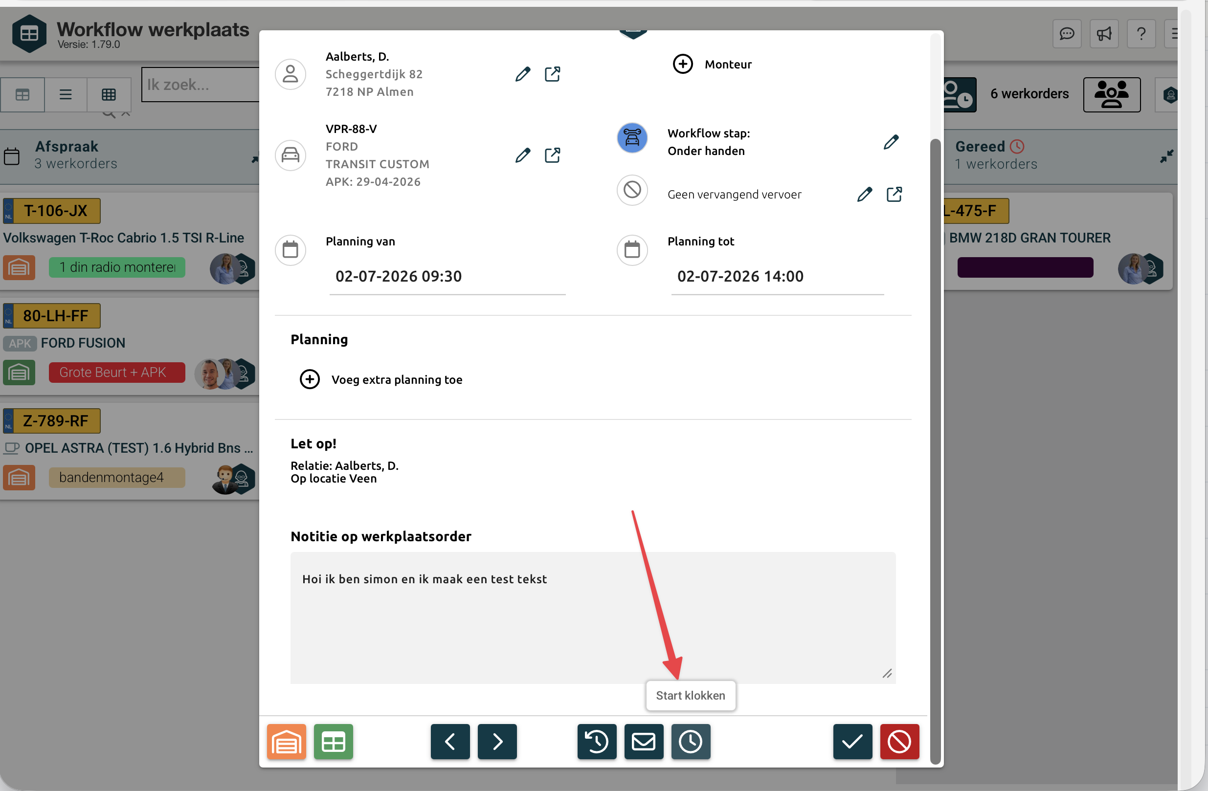Click the APK badge on the Ford Fusion card
This screenshot has height=791, width=1208.
click(20, 344)
